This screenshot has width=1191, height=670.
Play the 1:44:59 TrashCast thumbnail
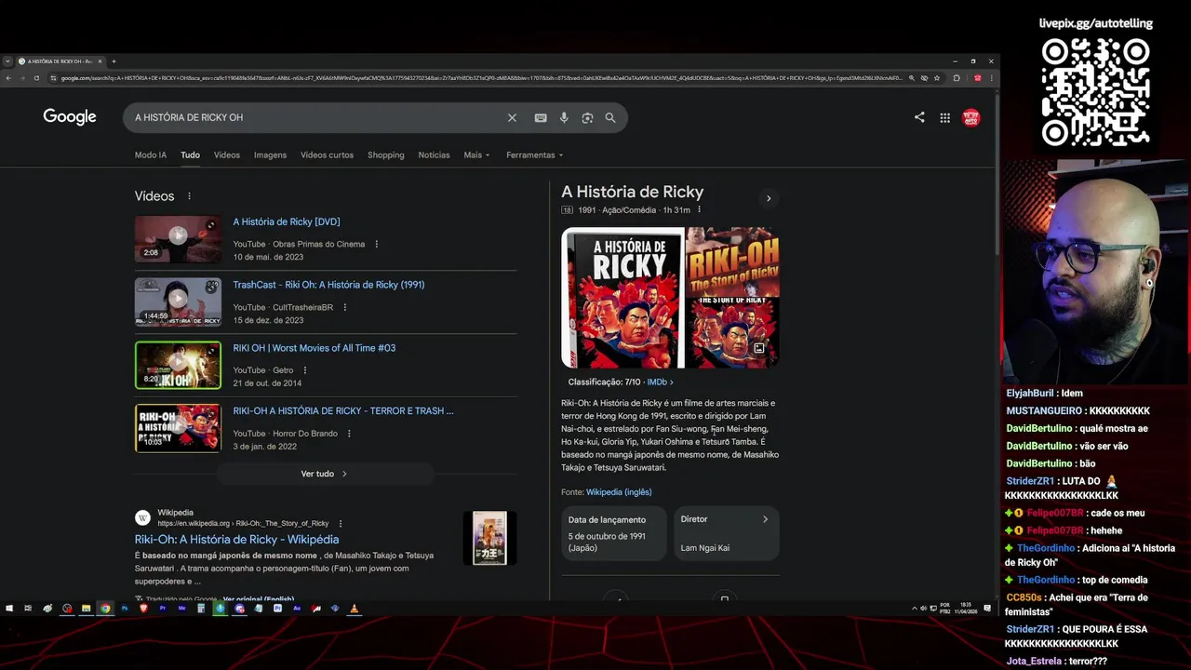tap(178, 302)
